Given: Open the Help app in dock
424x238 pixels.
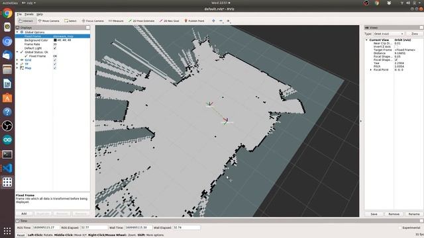Looking at the screenshot, I should (x=7, y=112).
